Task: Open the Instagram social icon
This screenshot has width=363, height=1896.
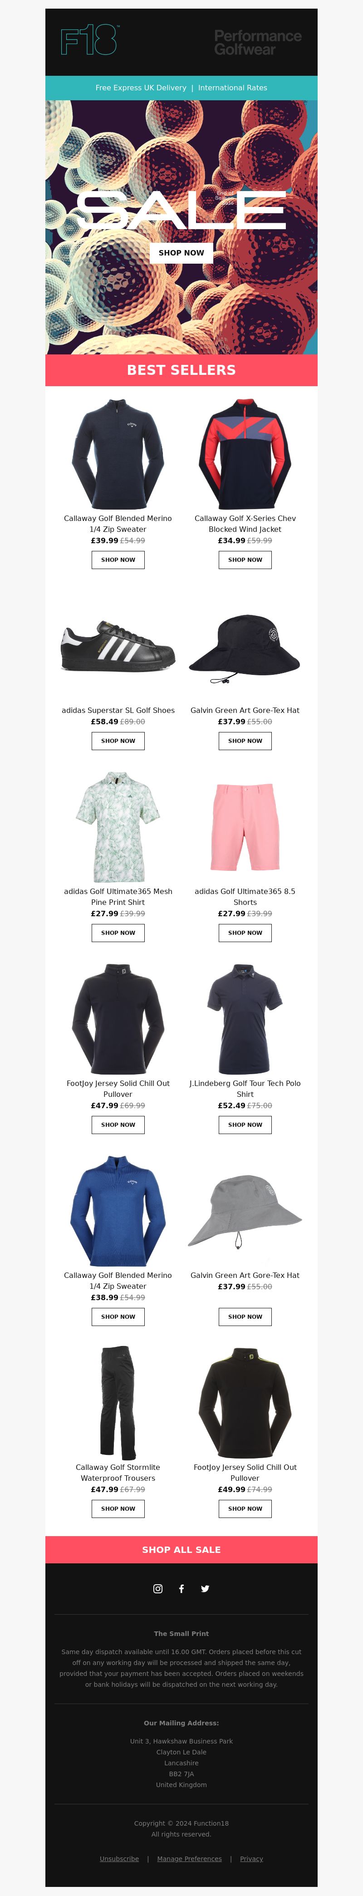Action: click(157, 1588)
